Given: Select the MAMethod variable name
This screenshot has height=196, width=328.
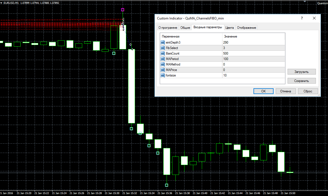Looking at the screenshot, I should 173,64.
